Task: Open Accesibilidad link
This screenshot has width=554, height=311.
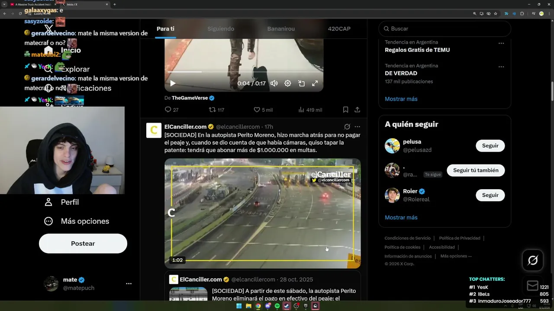Action: pos(442,247)
